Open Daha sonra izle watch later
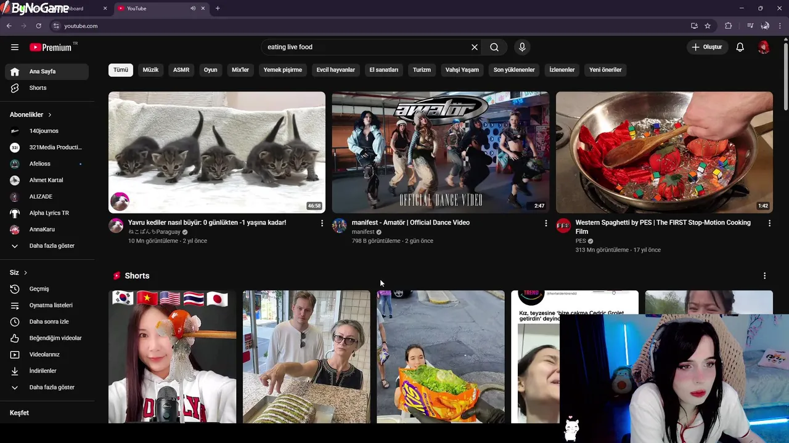Viewport: 789px width, 443px height. (x=47, y=322)
